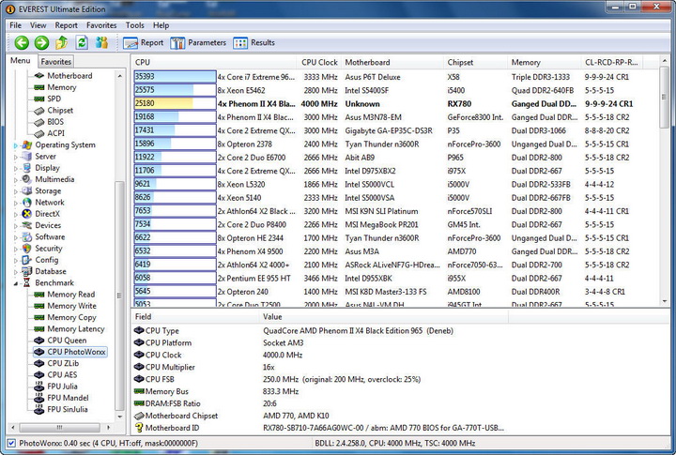Click the Report toolbar button
The image size is (676, 455).
click(x=143, y=42)
